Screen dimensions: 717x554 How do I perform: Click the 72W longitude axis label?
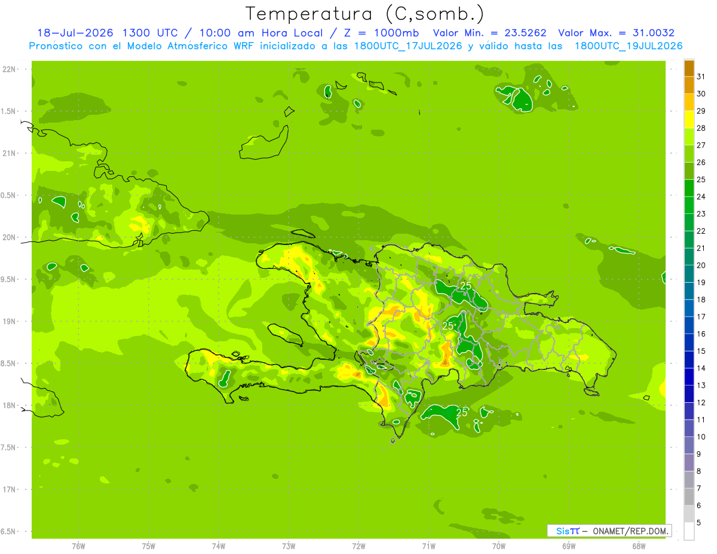click(x=358, y=546)
